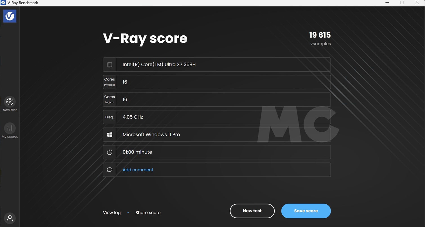Select the 4.05 GHz frequency row
This screenshot has width=425, height=227.
(223, 117)
